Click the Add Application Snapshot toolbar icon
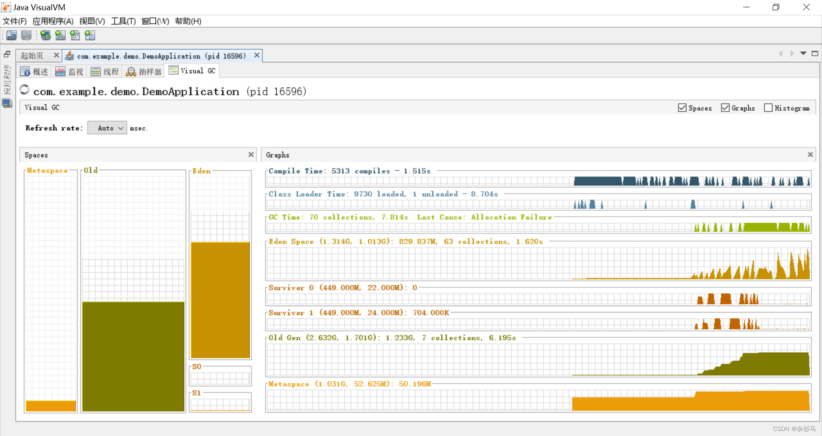 [x=90, y=35]
